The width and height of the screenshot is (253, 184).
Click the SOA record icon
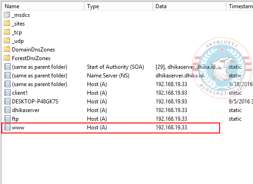click(7, 67)
